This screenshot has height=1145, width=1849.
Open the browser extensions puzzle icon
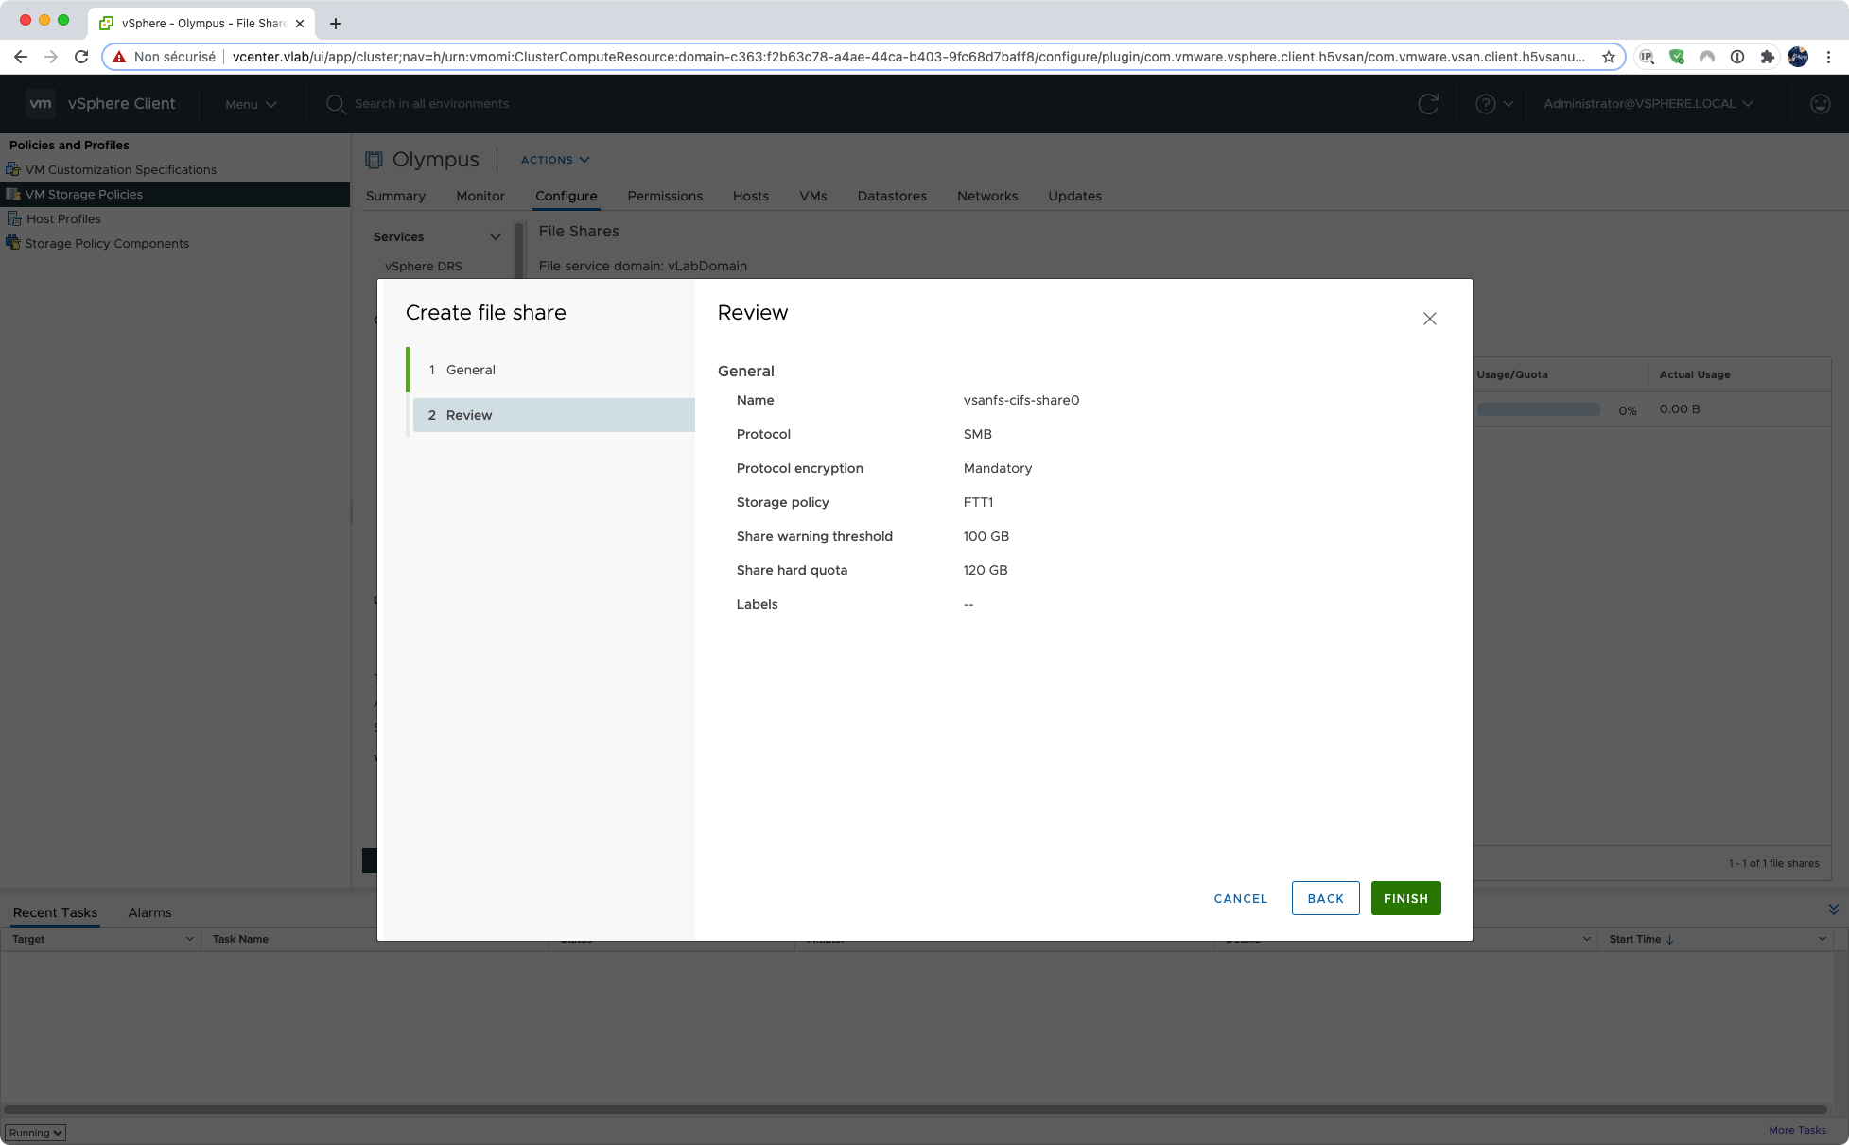(1768, 57)
